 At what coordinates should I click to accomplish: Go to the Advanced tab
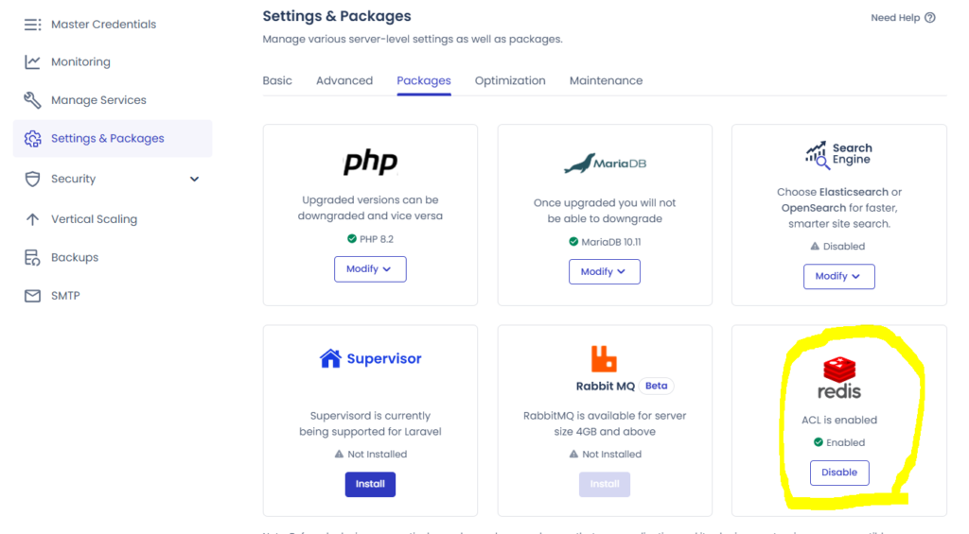click(344, 81)
